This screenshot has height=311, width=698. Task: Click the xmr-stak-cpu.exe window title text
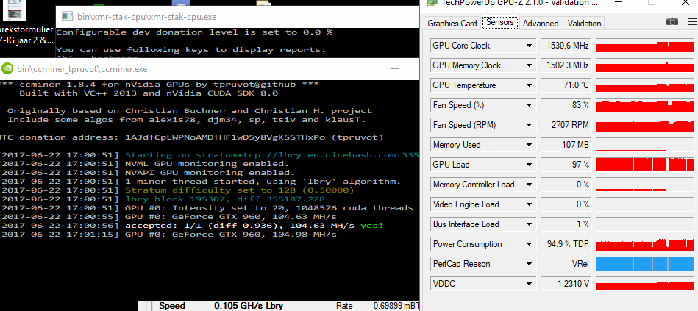point(147,17)
